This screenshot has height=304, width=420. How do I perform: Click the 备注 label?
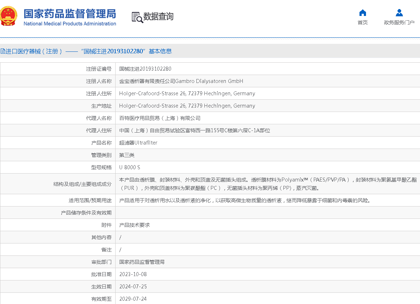[106, 250]
